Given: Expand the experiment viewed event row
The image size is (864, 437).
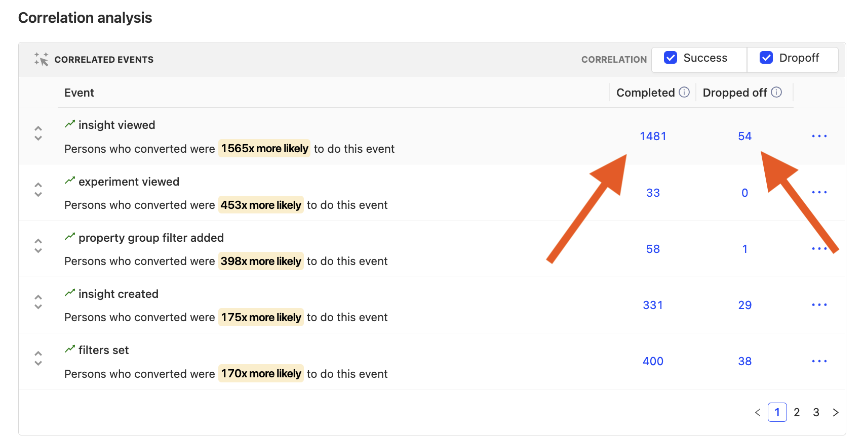Looking at the screenshot, I should coord(38,190).
